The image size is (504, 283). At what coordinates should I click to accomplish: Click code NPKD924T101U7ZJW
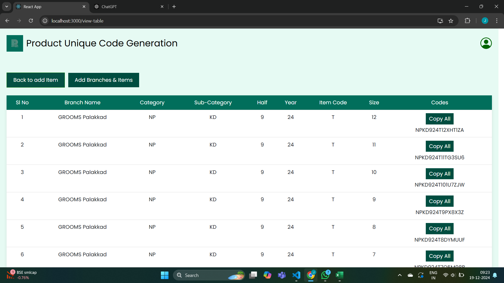coord(439,185)
